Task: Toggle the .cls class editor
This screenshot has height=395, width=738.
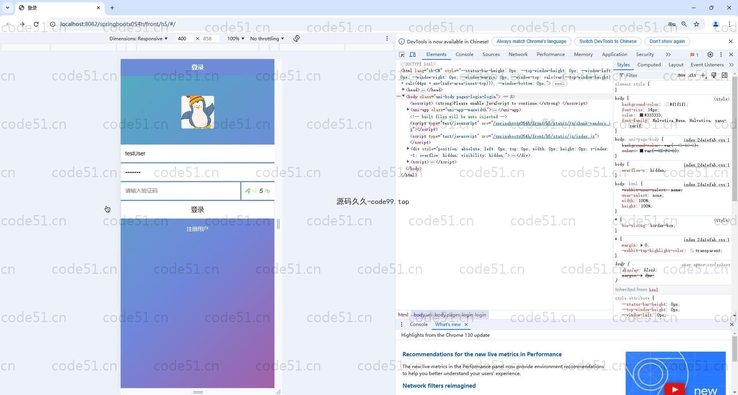Action: (x=693, y=75)
